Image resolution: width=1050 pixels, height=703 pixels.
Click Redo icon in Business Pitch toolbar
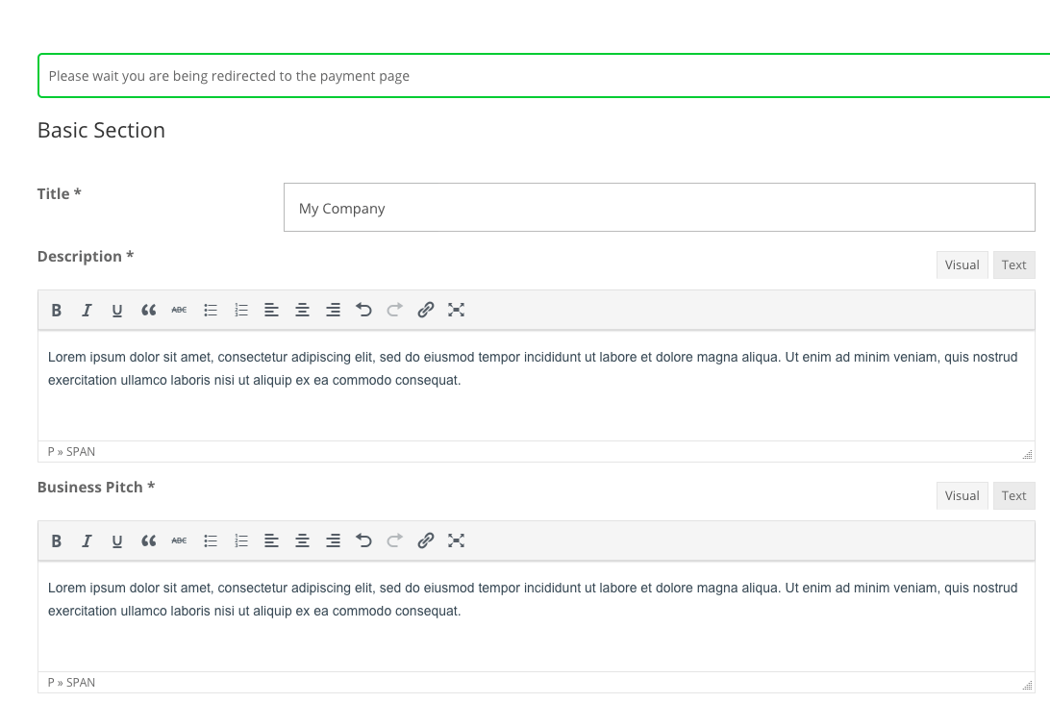tap(394, 540)
